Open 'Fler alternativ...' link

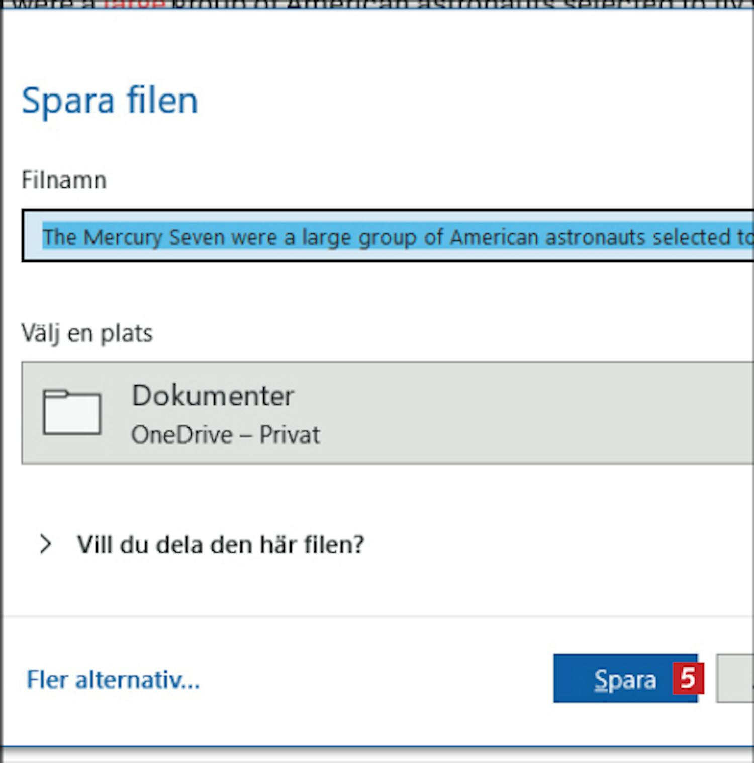pos(113,679)
